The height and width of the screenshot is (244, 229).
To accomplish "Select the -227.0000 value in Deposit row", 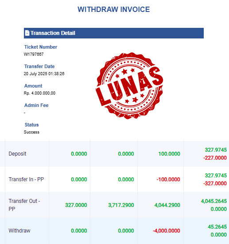I will [x=215, y=158].
